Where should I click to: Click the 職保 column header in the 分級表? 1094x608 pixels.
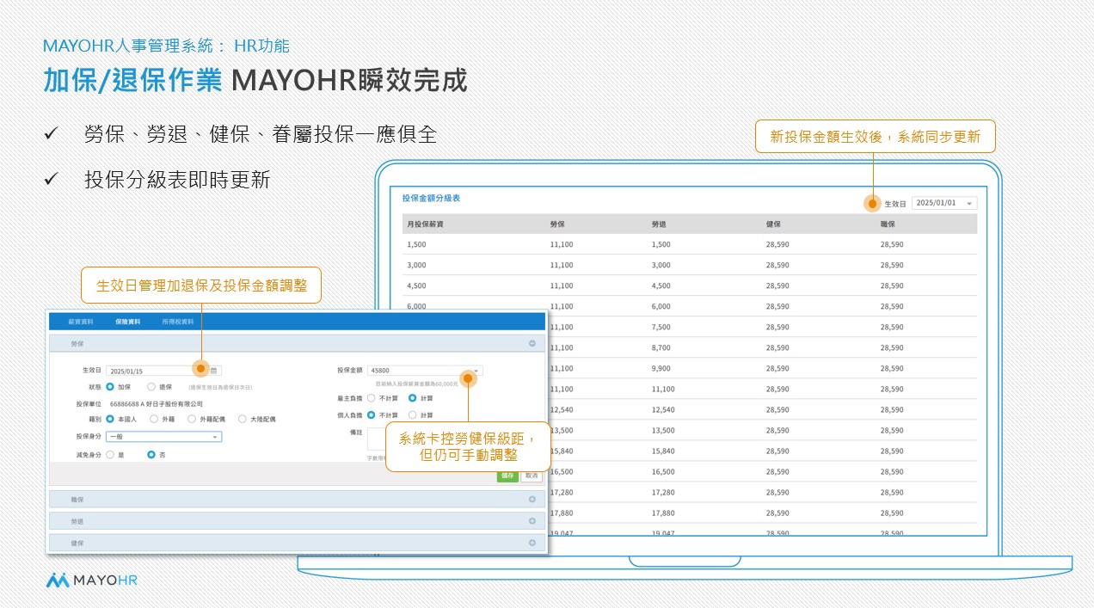[888, 224]
